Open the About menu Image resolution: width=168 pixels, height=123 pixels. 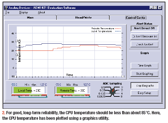tap(41, 12)
